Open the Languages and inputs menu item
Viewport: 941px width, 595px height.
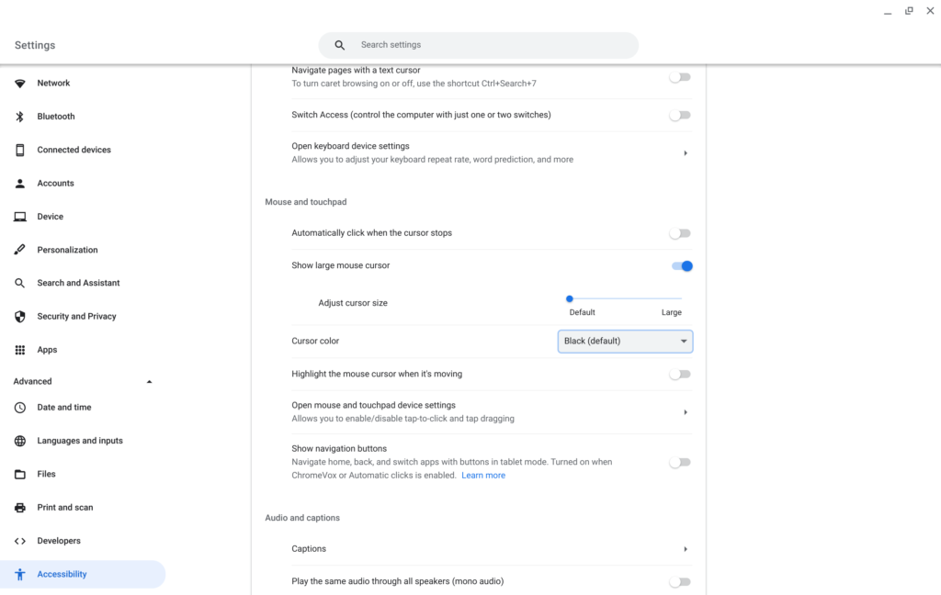pos(80,441)
